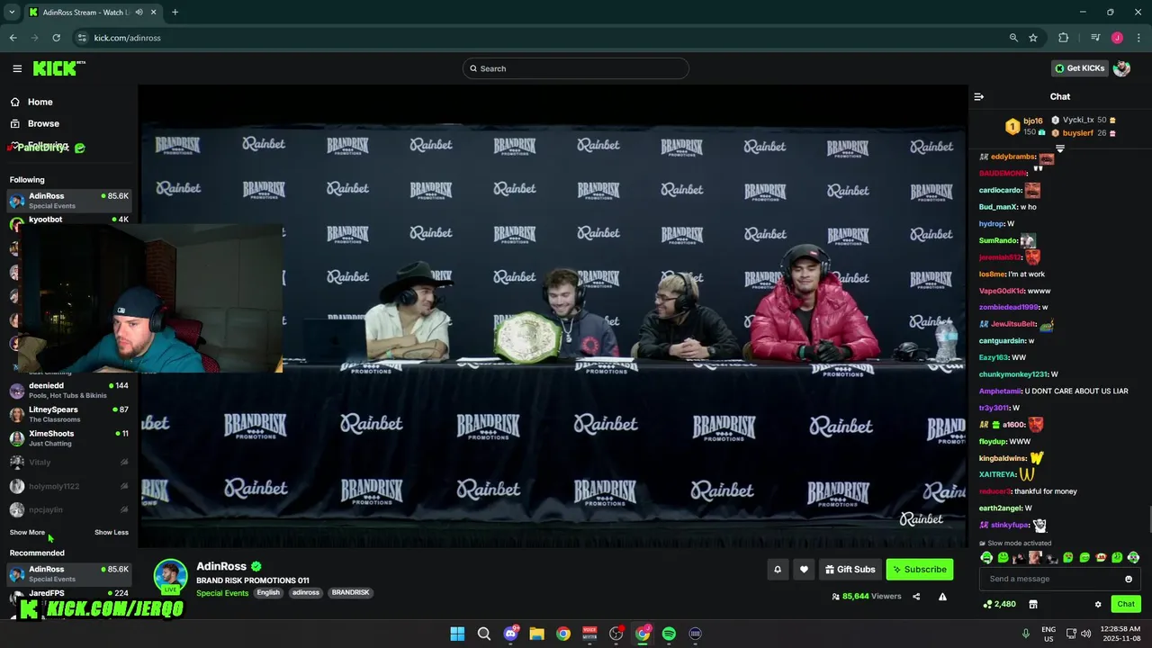View site information icon in address bar
The width and height of the screenshot is (1152, 648).
pyautogui.click(x=82, y=38)
